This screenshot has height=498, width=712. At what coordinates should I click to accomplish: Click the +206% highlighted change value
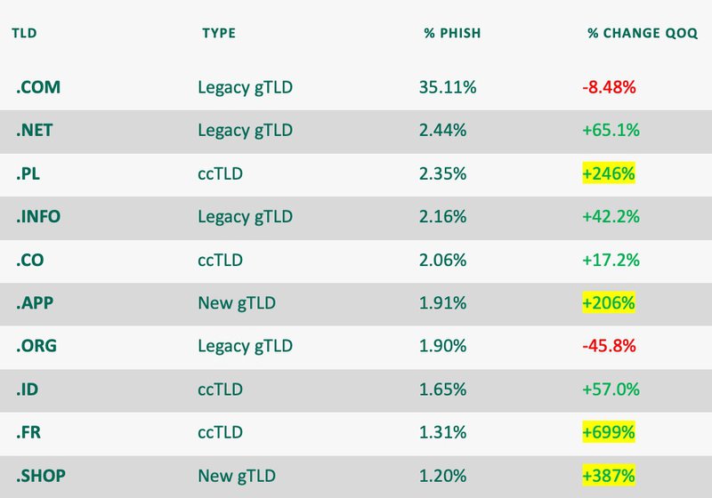609,303
